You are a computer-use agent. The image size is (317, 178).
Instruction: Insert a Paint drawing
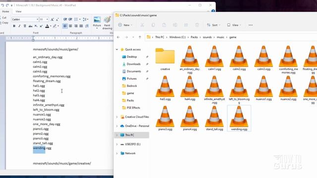point(107,23)
